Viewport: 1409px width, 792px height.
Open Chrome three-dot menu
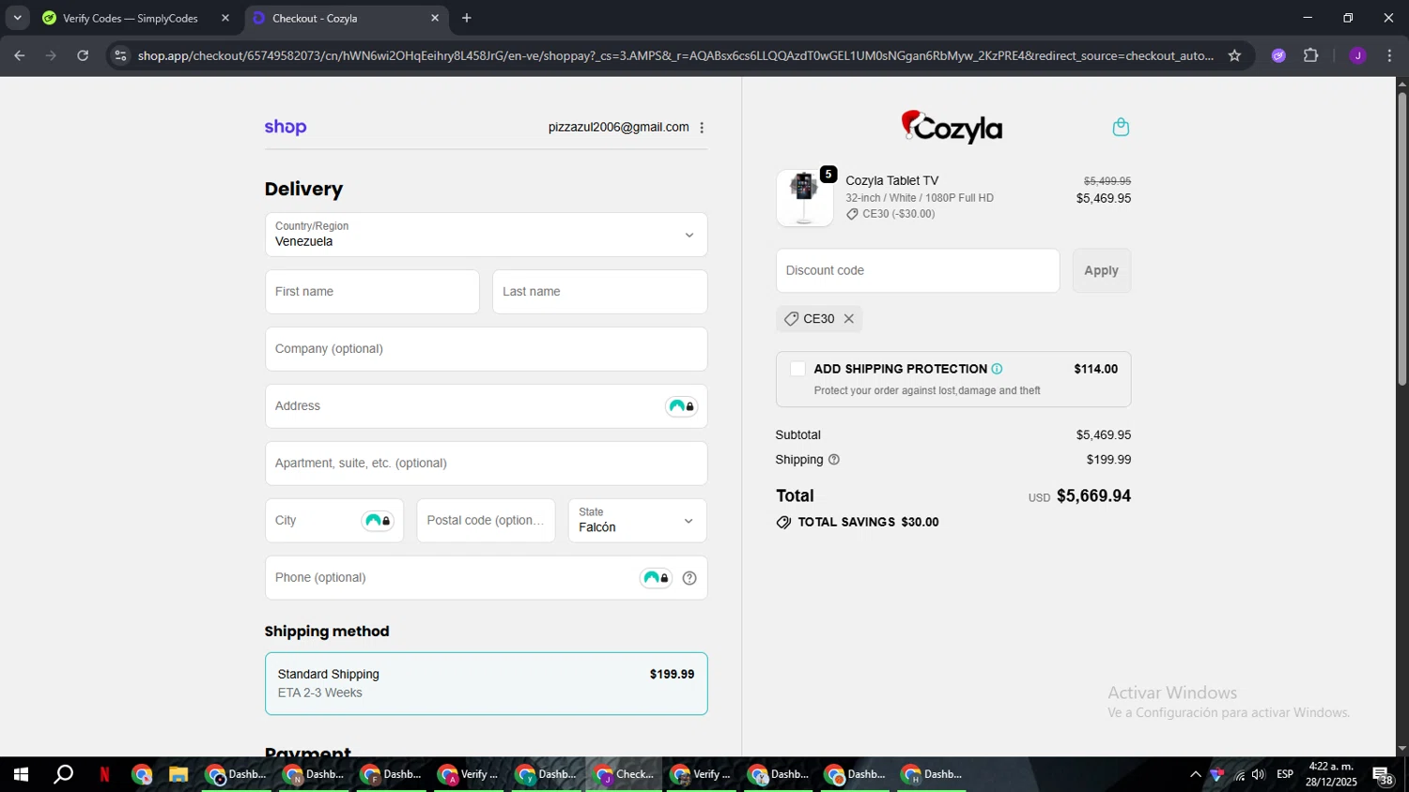click(x=1389, y=55)
